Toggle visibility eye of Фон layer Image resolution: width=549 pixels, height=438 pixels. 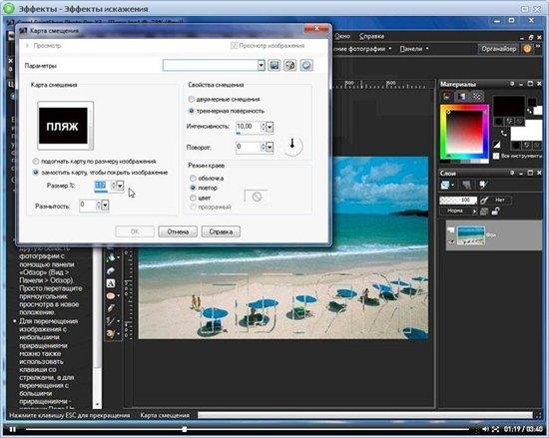451,241
